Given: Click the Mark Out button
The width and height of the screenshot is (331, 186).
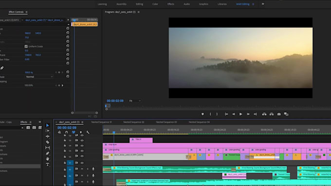Looking at the screenshot, I should click(x=217, y=114).
